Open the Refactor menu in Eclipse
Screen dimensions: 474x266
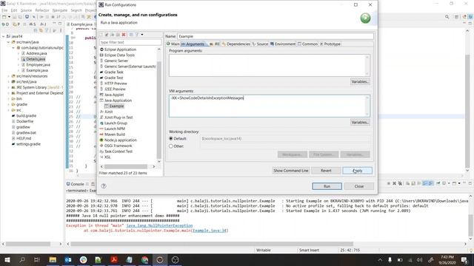click(x=42, y=10)
